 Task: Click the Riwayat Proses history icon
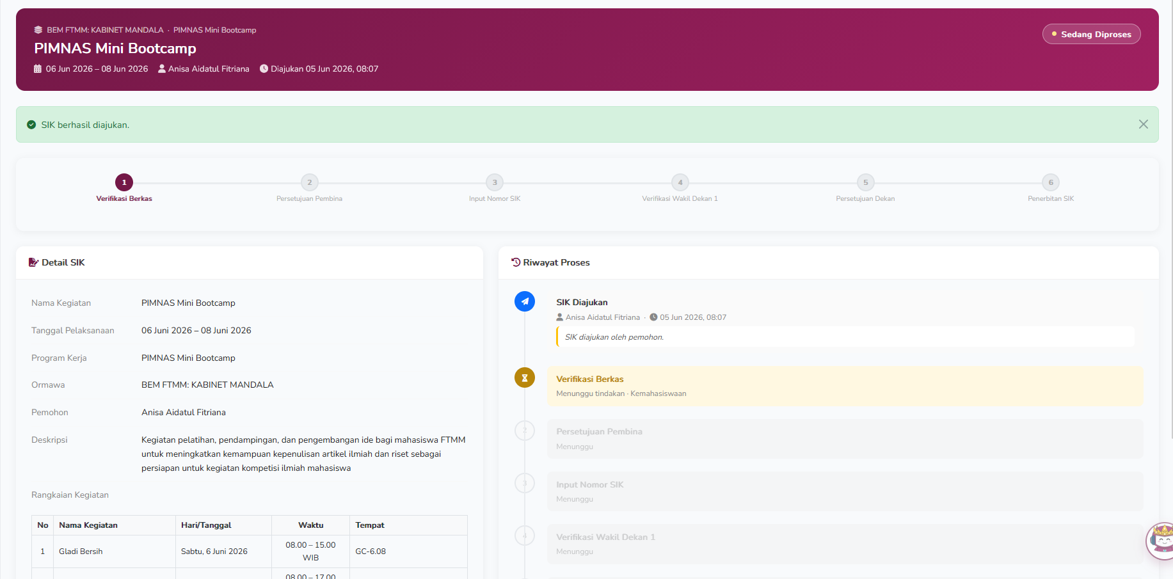[516, 262]
